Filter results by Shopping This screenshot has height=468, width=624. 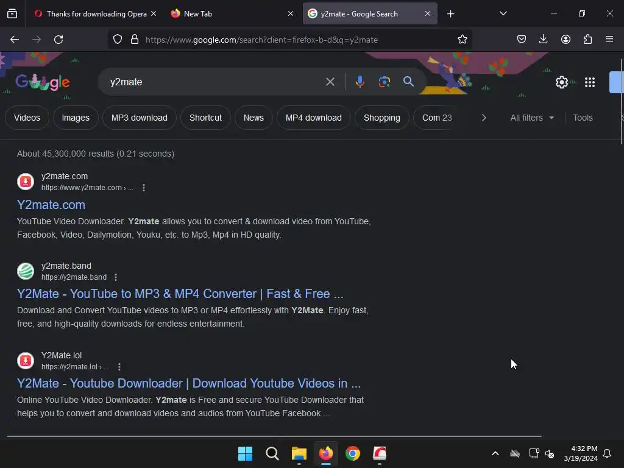tap(381, 118)
